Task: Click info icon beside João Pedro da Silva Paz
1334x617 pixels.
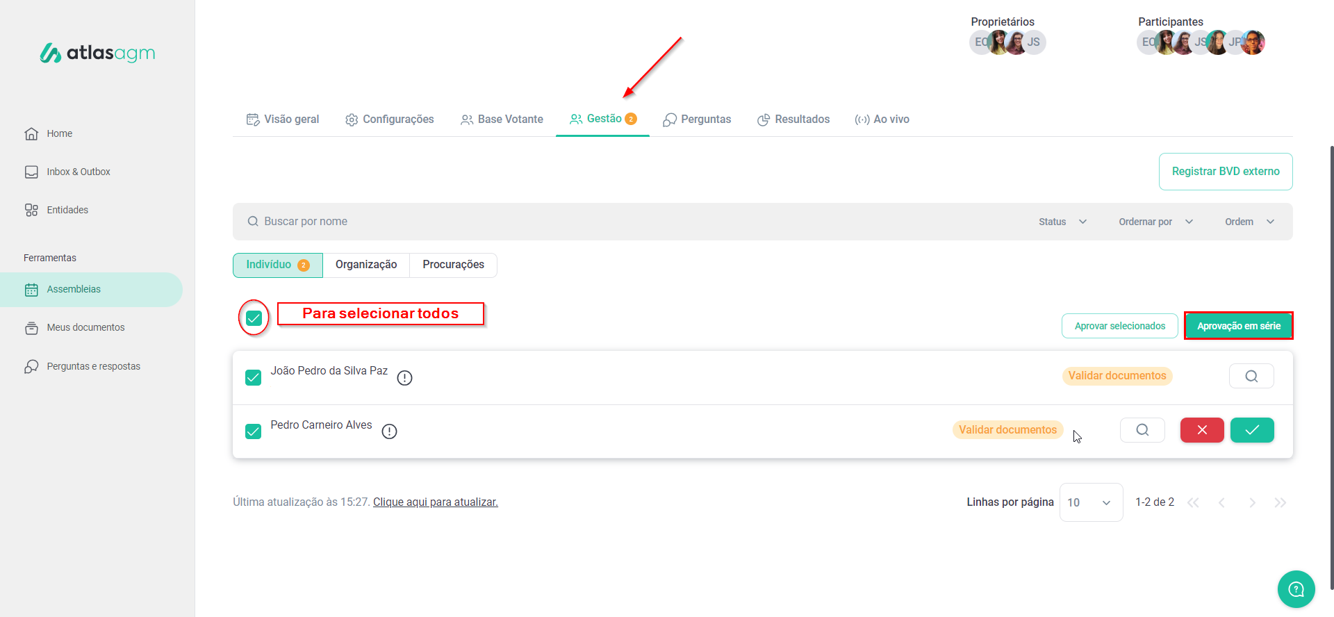Action: point(404,378)
